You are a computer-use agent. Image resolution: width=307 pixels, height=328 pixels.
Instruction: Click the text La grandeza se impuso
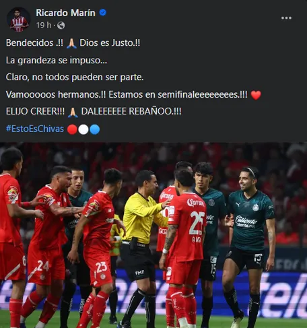coord(57,60)
